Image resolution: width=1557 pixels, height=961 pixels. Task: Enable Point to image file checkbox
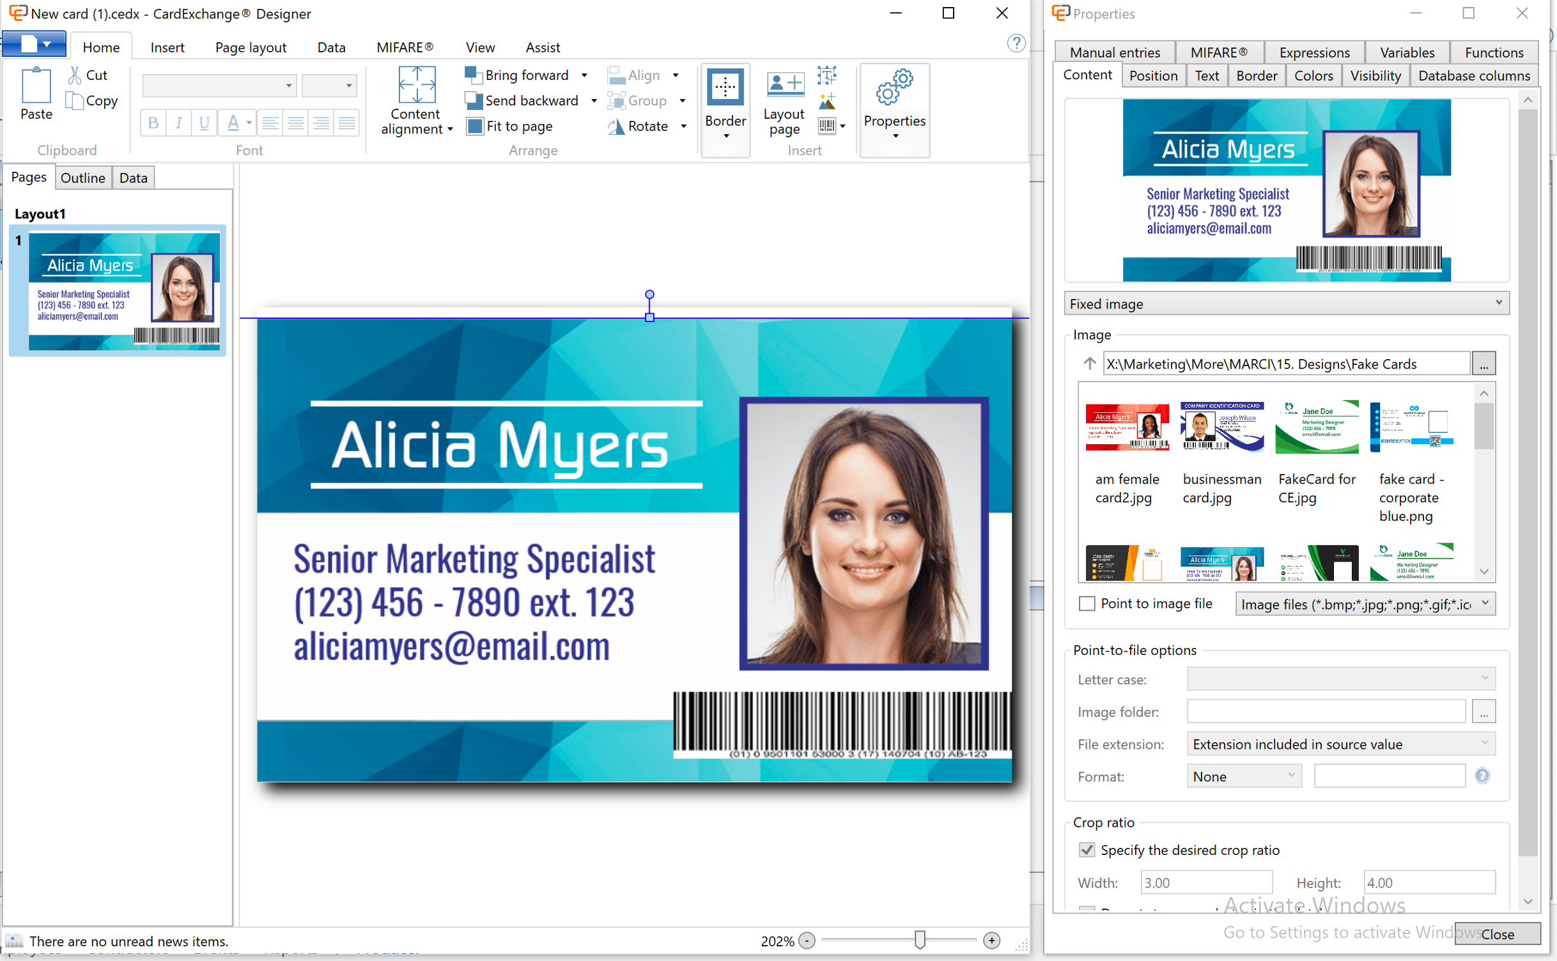tap(1087, 604)
